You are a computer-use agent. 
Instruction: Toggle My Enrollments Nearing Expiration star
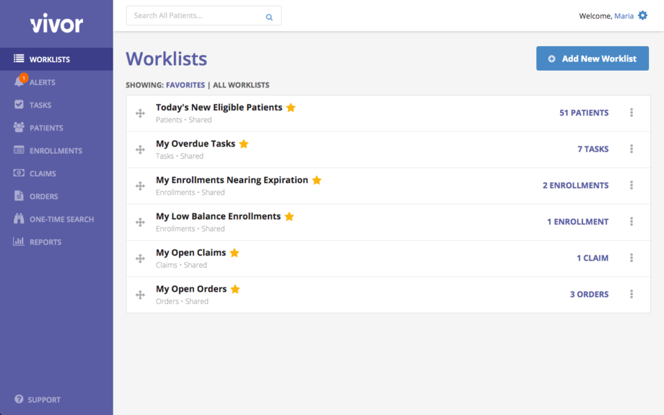tap(316, 180)
